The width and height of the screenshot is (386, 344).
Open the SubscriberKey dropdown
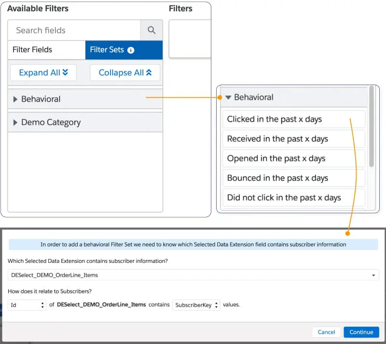(196, 305)
